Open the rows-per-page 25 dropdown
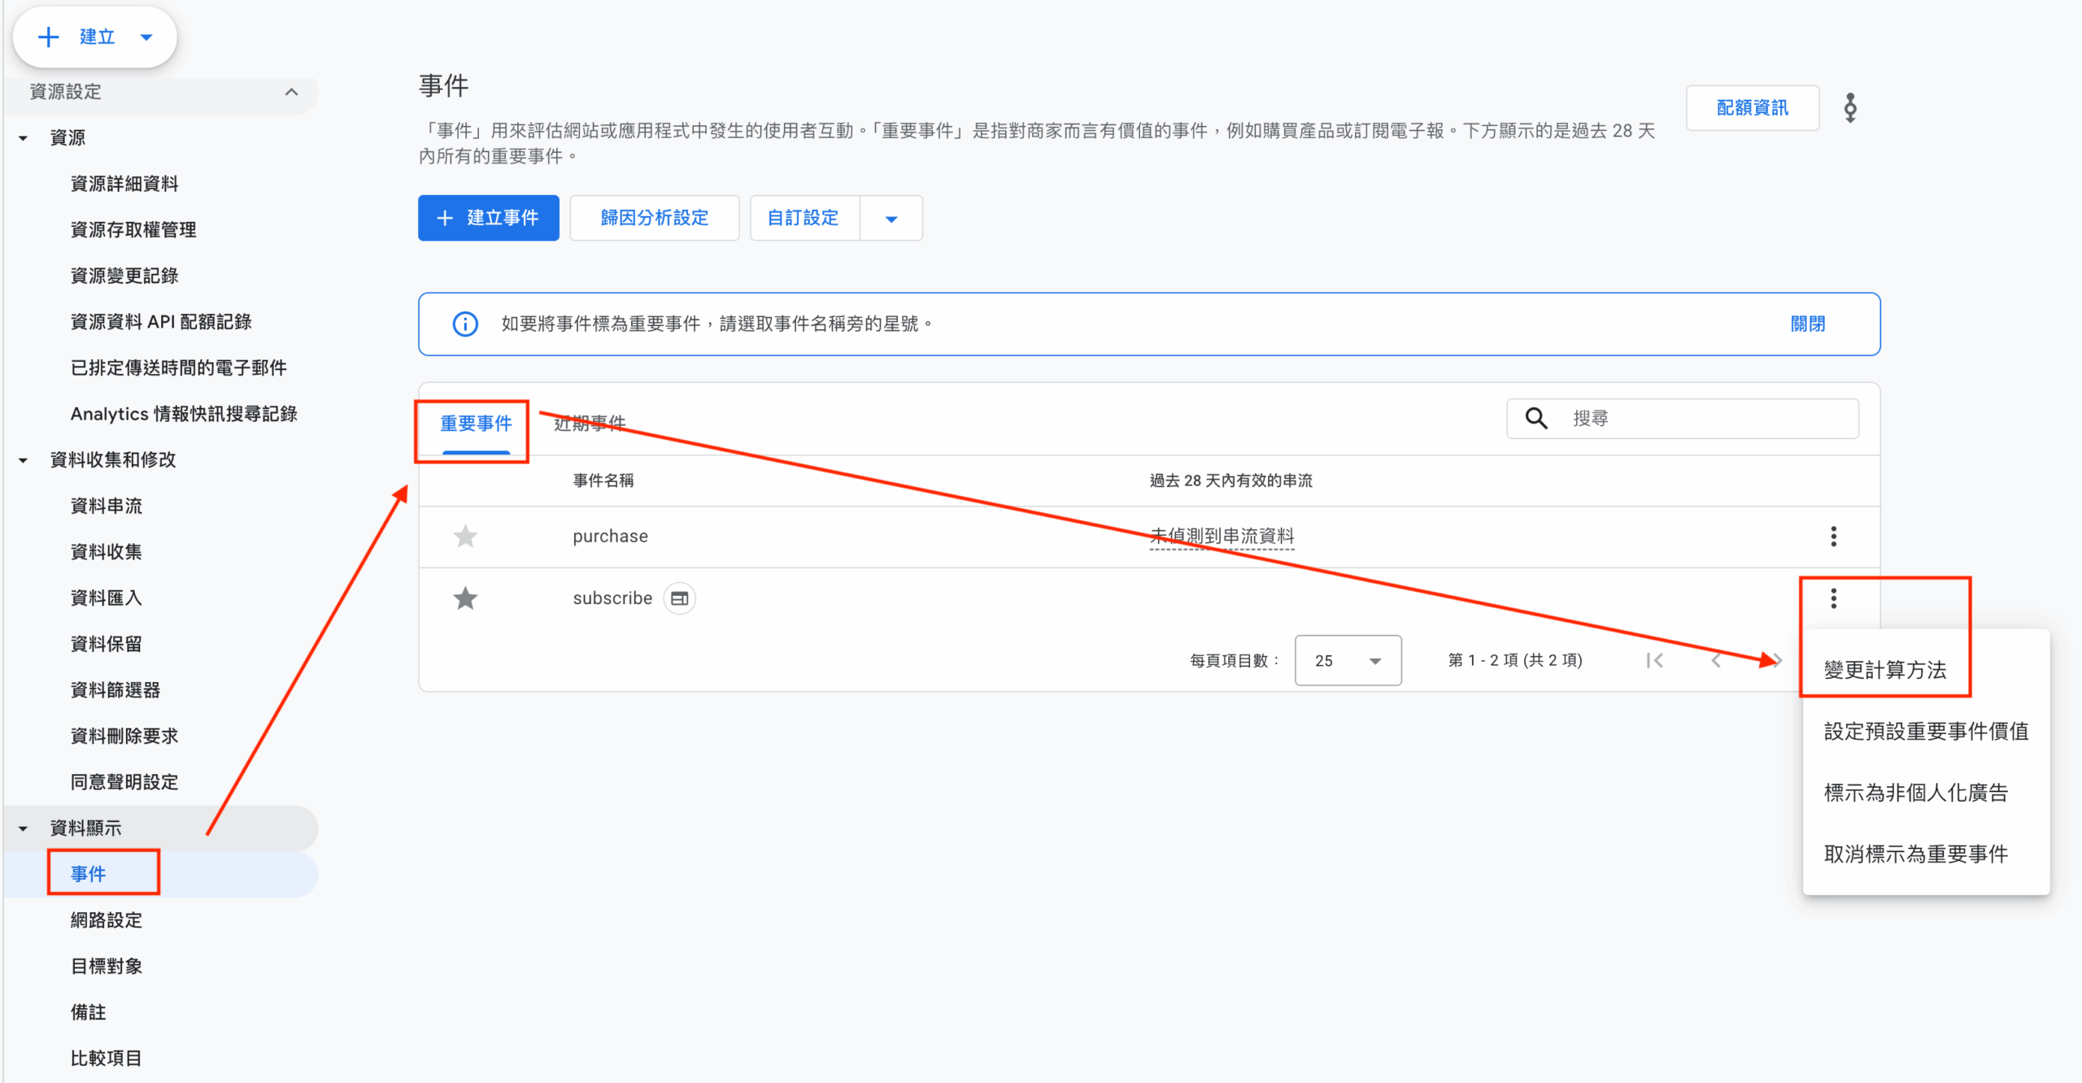 tap(1348, 660)
